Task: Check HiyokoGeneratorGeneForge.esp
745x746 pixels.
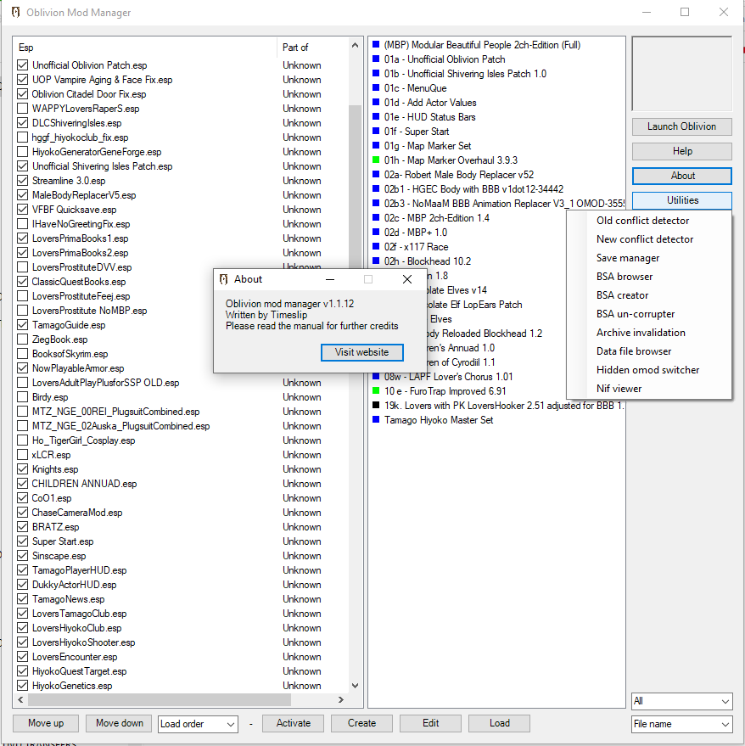Action: (22, 151)
